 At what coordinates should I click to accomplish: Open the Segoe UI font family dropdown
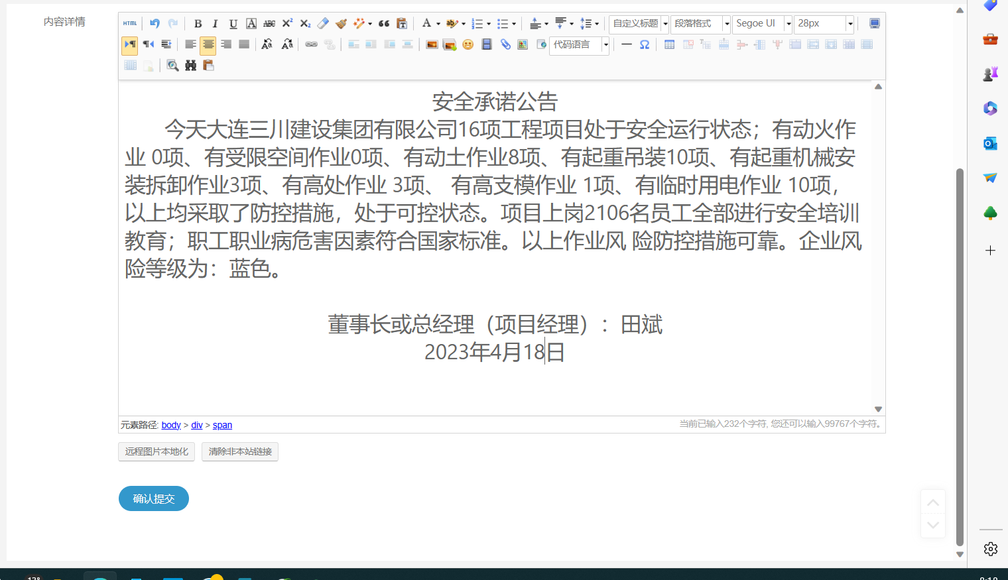[763, 24]
